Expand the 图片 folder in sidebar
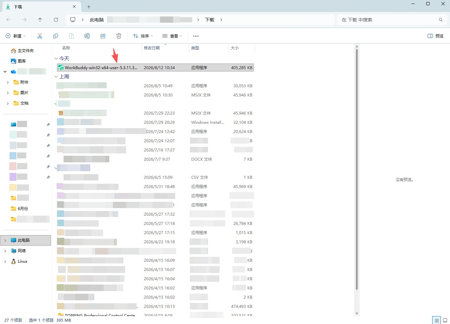 [8, 93]
